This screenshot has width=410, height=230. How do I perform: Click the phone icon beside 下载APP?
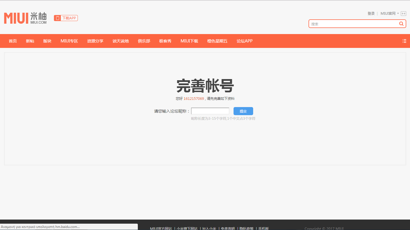click(58, 18)
